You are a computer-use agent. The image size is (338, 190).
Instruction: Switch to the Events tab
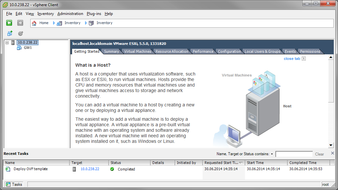[290, 51]
